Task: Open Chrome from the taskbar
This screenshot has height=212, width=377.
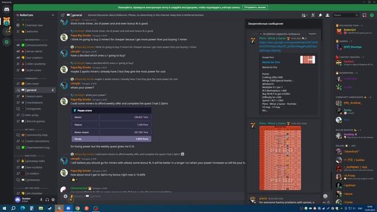Action: (77, 208)
